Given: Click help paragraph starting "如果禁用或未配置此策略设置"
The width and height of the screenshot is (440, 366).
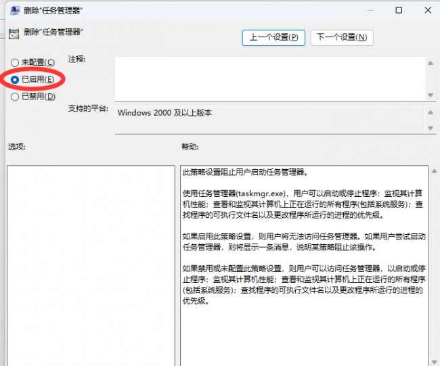Looking at the screenshot, I should [x=304, y=285].
